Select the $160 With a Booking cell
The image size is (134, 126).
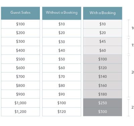(103, 86)
